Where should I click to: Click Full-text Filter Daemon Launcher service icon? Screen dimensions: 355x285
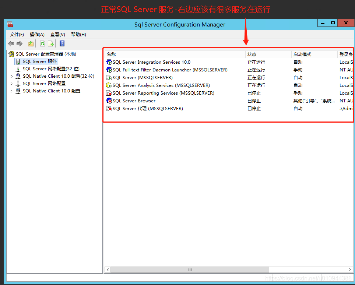click(x=109, y=70)
